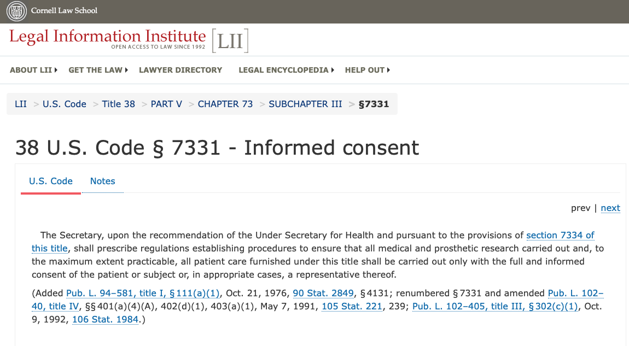
Task: Switch to the Notes tab
Action: pyautogui.click(x=103, y=181)
